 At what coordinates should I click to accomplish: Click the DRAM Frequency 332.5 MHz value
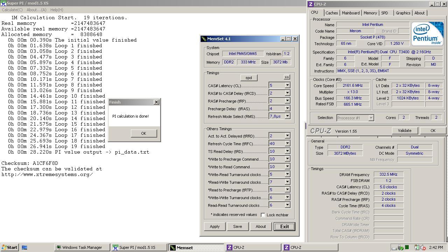tap(388, 175)
